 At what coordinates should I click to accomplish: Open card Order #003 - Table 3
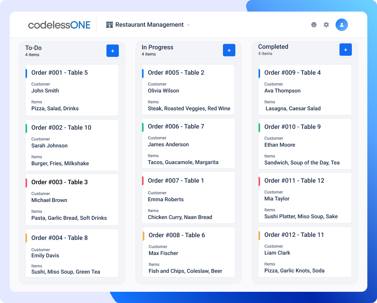pos(72,200)
